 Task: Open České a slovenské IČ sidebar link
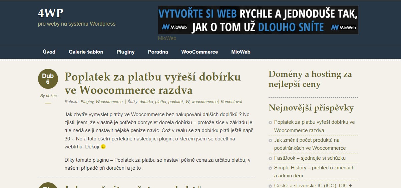pos(313,186)
